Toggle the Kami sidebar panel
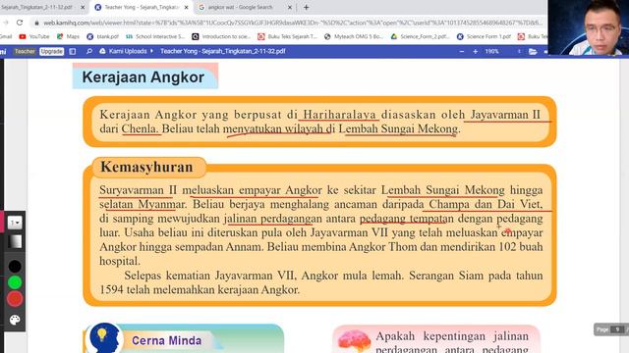This screenshot has height=353, width=629. (x=73, y=51)
